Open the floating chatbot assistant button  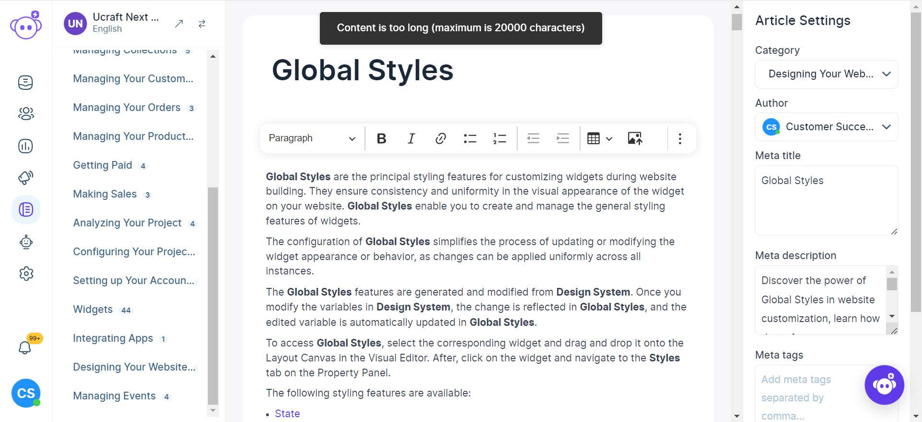pos(884,385)
